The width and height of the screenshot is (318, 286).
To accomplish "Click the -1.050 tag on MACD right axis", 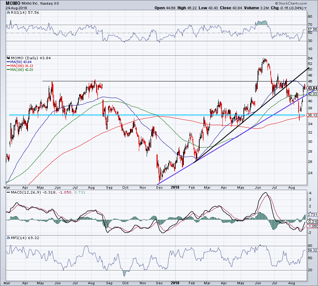I will 313,226.
